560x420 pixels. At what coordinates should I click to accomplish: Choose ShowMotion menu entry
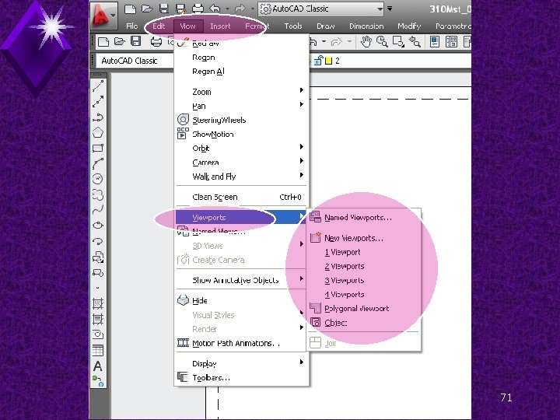point(241,135)
